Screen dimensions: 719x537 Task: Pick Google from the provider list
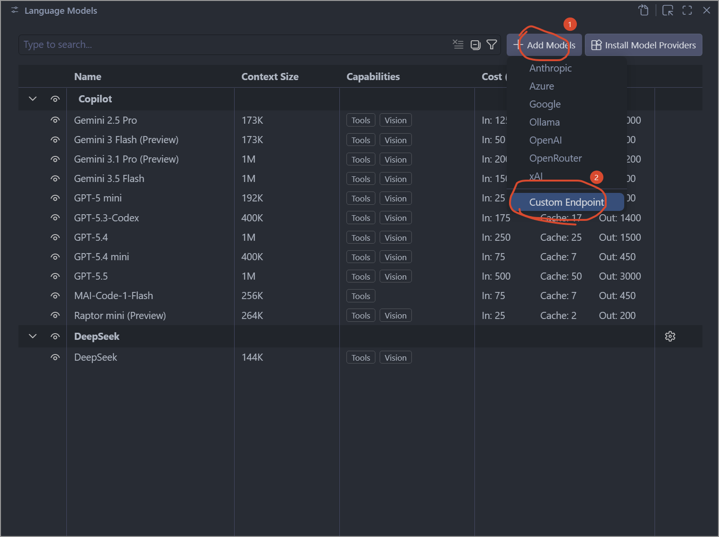click(x=545, y=104)
